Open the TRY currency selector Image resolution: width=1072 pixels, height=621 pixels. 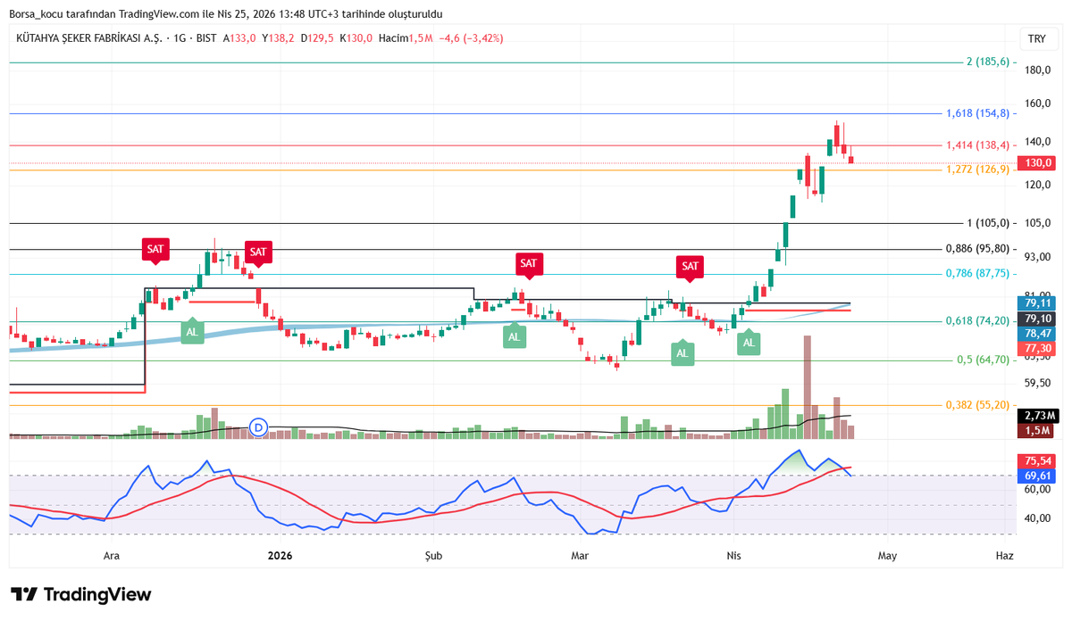tap(1037, 38)
